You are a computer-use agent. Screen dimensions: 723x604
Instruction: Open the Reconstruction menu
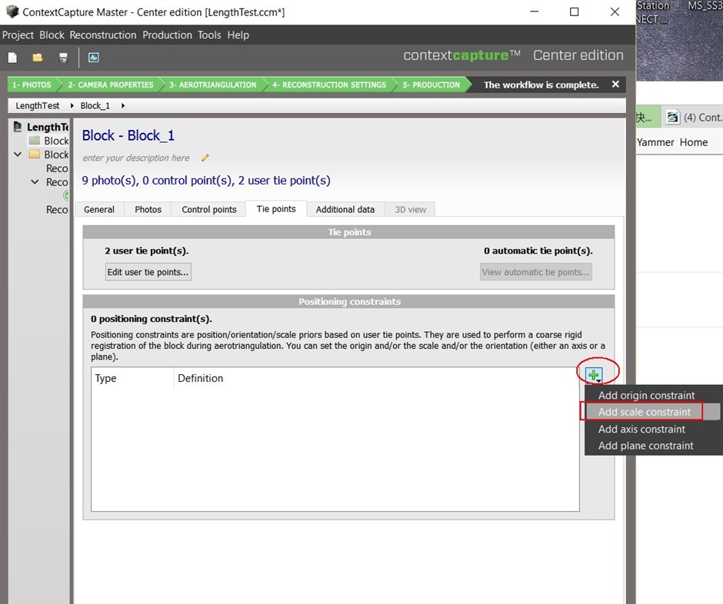click(103, 35)
